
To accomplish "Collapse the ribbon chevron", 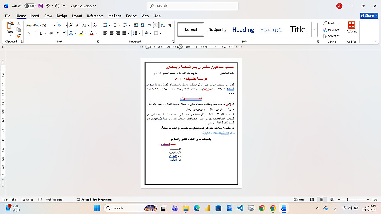I will 375,41.
